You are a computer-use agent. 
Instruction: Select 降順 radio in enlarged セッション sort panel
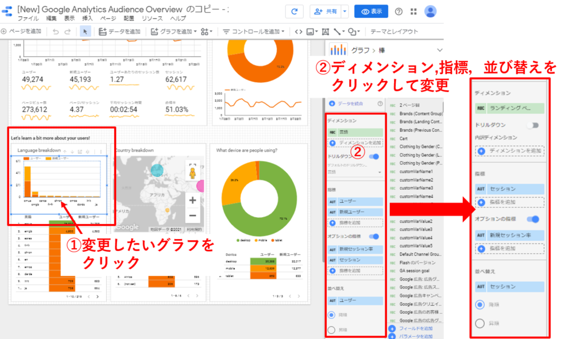[x=480, y=305]
